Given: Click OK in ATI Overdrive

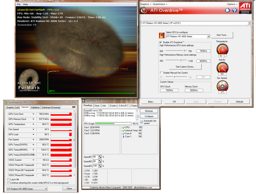Looking at the screenshot, I should coord(174,102).
